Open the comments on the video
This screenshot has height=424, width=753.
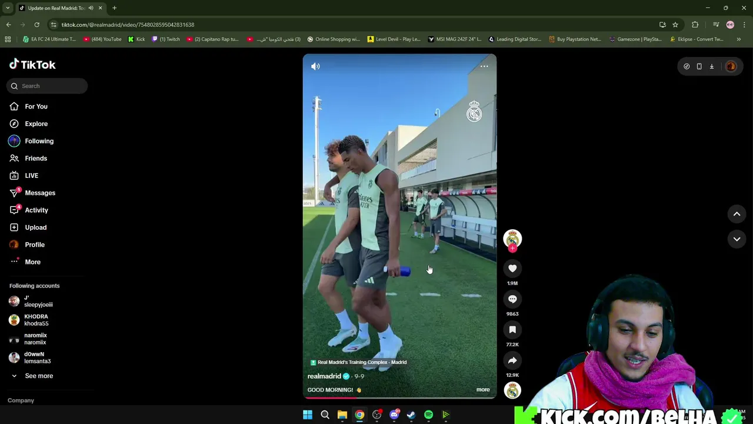[x=512, y=299]
